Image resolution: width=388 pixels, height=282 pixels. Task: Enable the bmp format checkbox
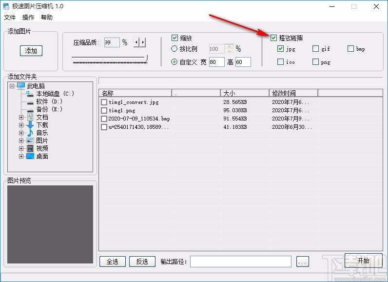point(350,48)
